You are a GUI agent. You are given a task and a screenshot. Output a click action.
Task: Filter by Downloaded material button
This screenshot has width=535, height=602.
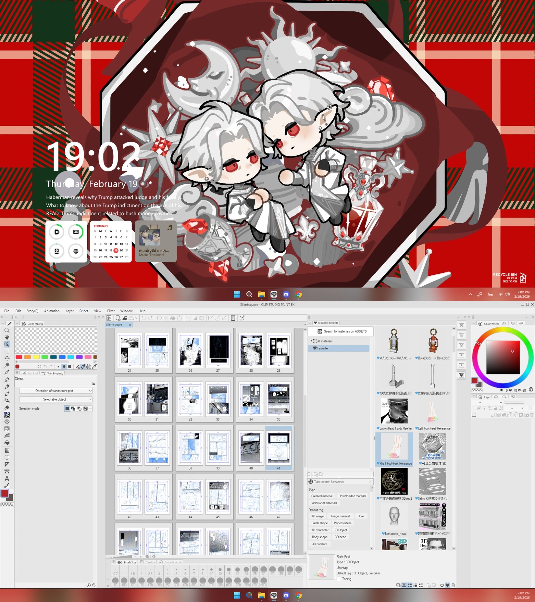(x=352, y=496)
